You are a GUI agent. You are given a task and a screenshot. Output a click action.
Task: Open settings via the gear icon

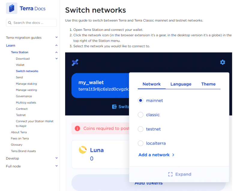(223, 62)
